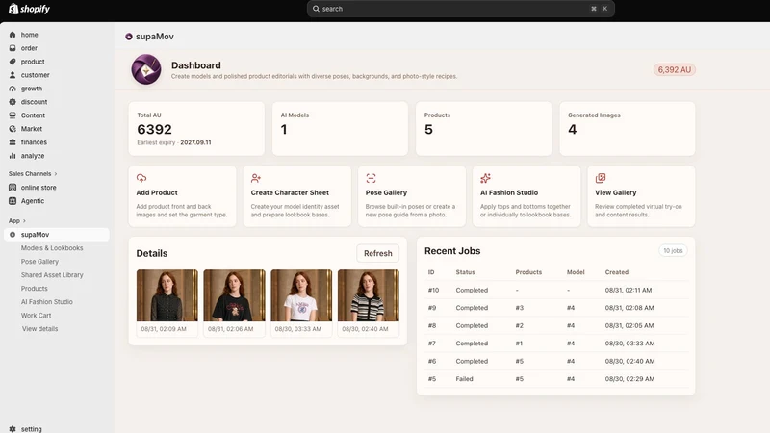Click the Created column header
The image size is (770, 433).
click(616, 272)
